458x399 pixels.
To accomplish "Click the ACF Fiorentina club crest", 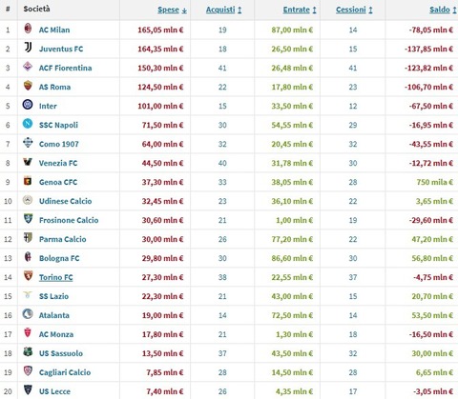I will 28,67.
